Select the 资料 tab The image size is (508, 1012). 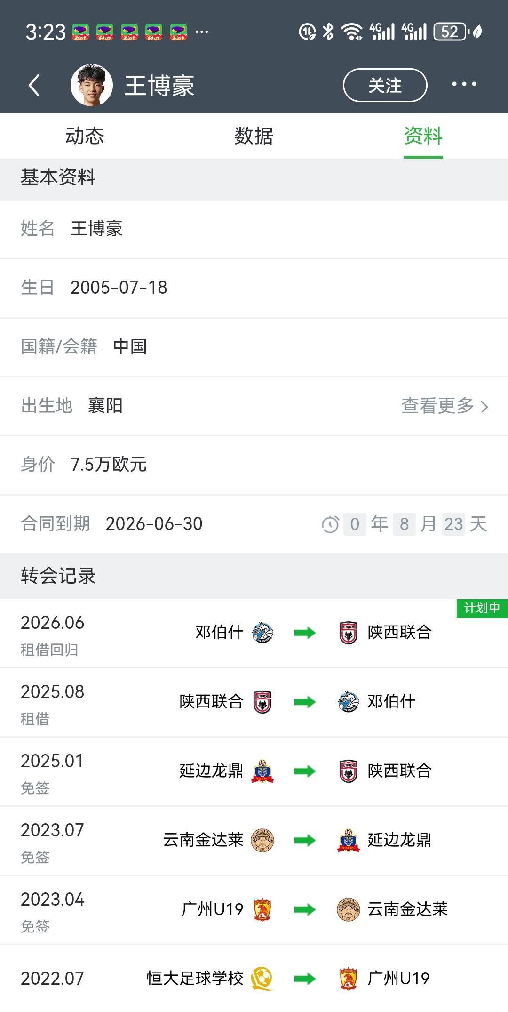click(x=423, y=136)
